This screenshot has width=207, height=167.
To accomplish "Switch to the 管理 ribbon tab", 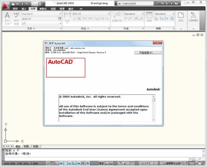I will [62, 9].
